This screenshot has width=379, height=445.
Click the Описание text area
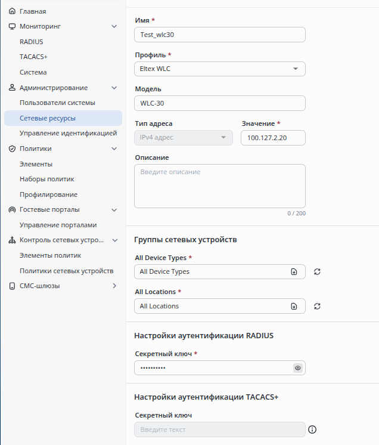(219, 186)
